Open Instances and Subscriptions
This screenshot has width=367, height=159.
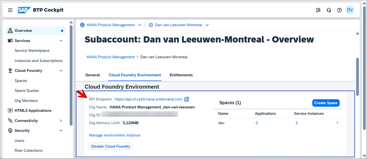point(38,61)
